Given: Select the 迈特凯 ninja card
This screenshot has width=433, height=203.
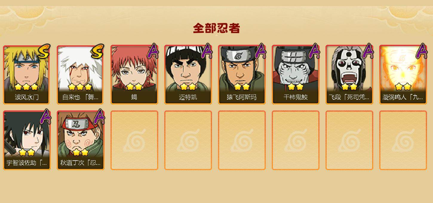Looking at the screenshot, I should pyautogui.click(x=188, y=75).
